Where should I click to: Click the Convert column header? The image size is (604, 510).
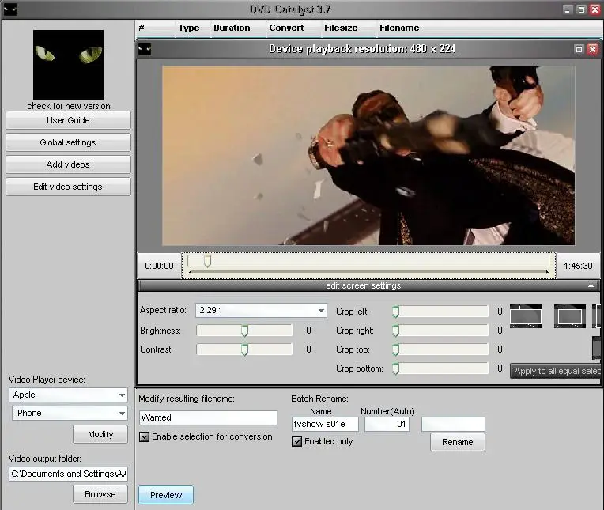click(x=286, y=28)
